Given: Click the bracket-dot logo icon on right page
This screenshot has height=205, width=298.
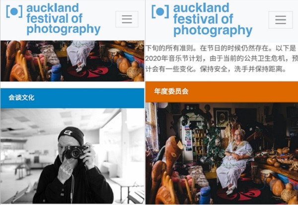Looking at the screenshot, I should 160,11.
